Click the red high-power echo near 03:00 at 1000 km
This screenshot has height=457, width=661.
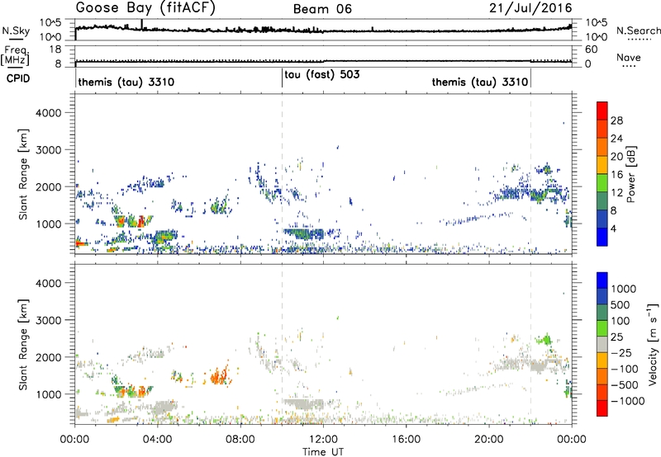tap(141, 220)
